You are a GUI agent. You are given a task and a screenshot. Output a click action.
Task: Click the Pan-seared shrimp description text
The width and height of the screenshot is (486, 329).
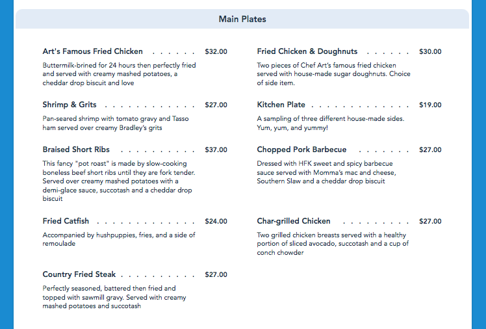click(x=115, y=123)
